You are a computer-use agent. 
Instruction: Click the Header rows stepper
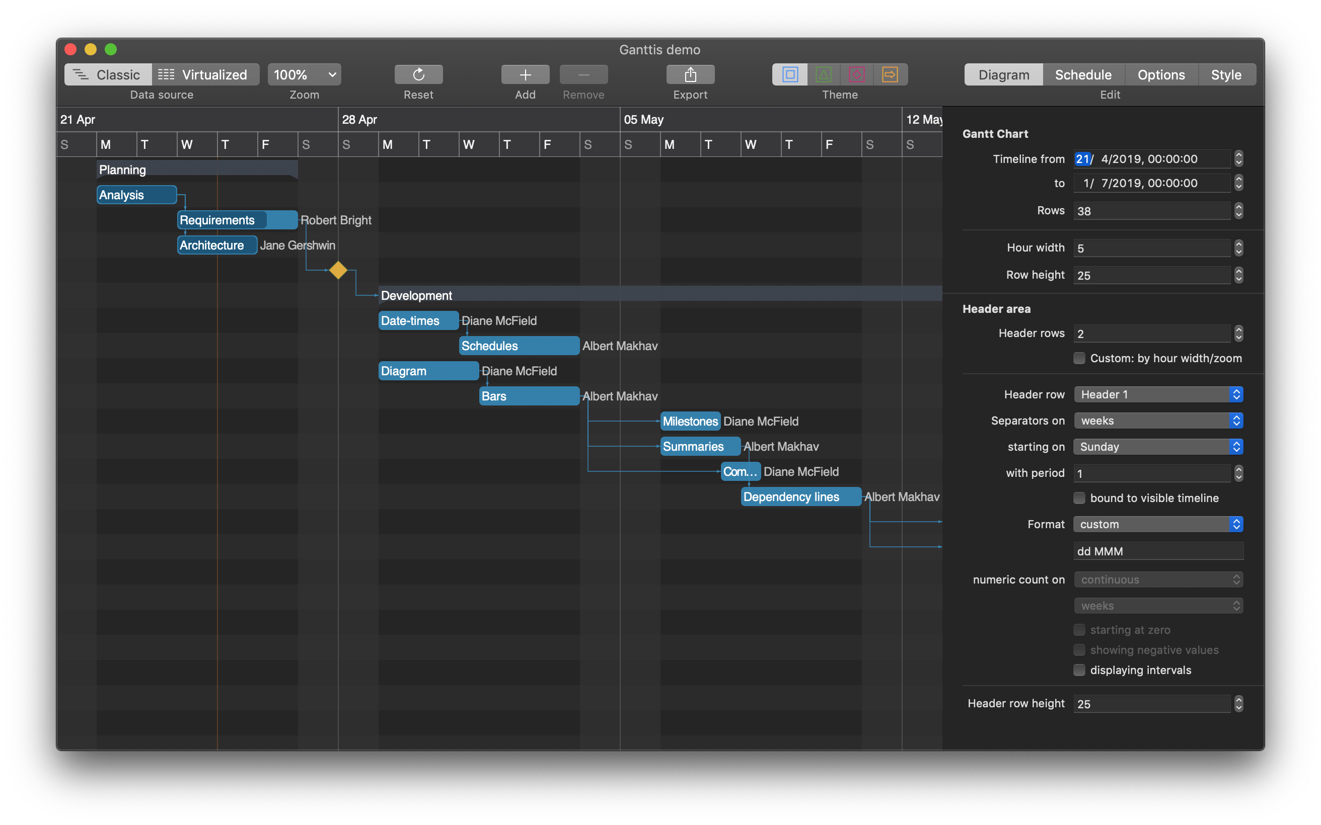click(x=1238, y=334)
